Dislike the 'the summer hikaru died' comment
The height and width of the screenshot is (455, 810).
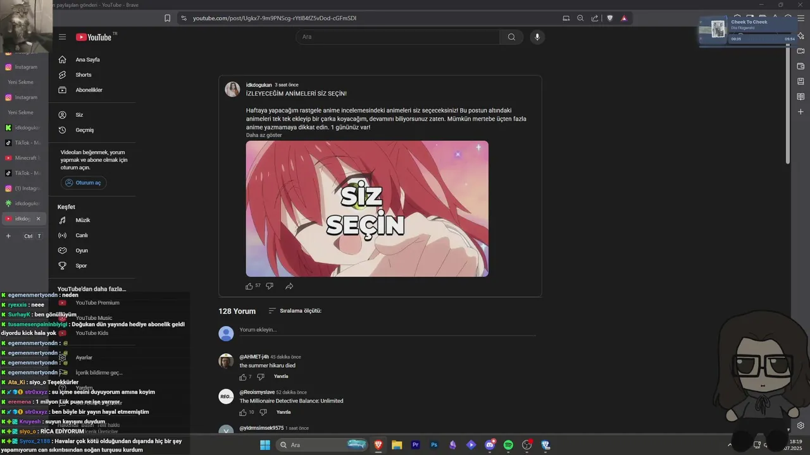(x=261, y=377)
